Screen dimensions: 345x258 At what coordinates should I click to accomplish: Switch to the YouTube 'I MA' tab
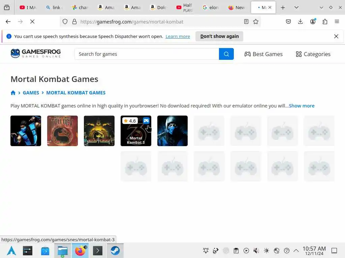point(28,7)
